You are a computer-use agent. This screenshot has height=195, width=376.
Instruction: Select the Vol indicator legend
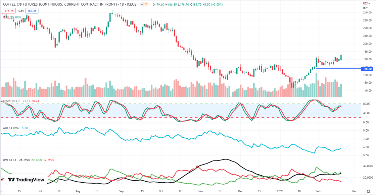tap(5, 17)
